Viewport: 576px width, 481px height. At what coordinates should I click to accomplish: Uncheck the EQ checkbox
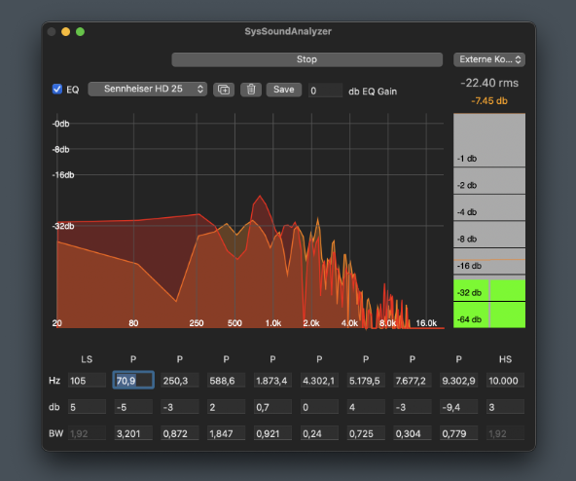point(57,89)
